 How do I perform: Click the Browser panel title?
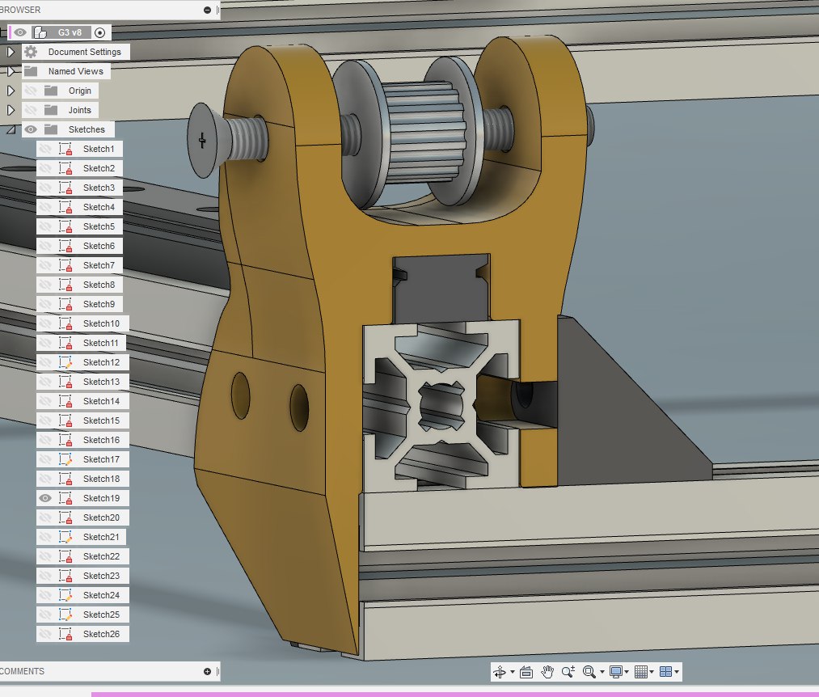click(20, 10)
